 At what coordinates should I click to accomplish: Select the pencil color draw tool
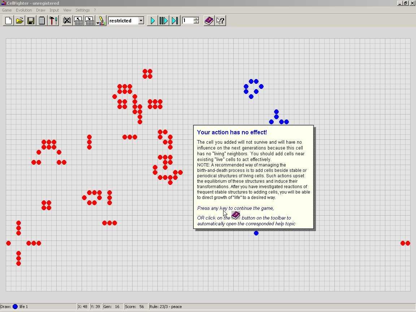tap(101, 21)
